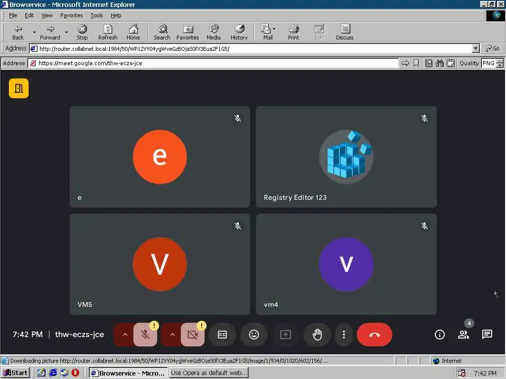Open the Edit menu
The width and height of the screenshot is (506, 379).
pyautogui.click(x=29, y=15)
